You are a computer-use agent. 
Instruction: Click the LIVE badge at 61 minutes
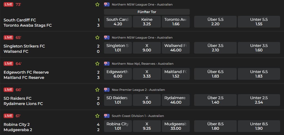[x=8, y=116]
